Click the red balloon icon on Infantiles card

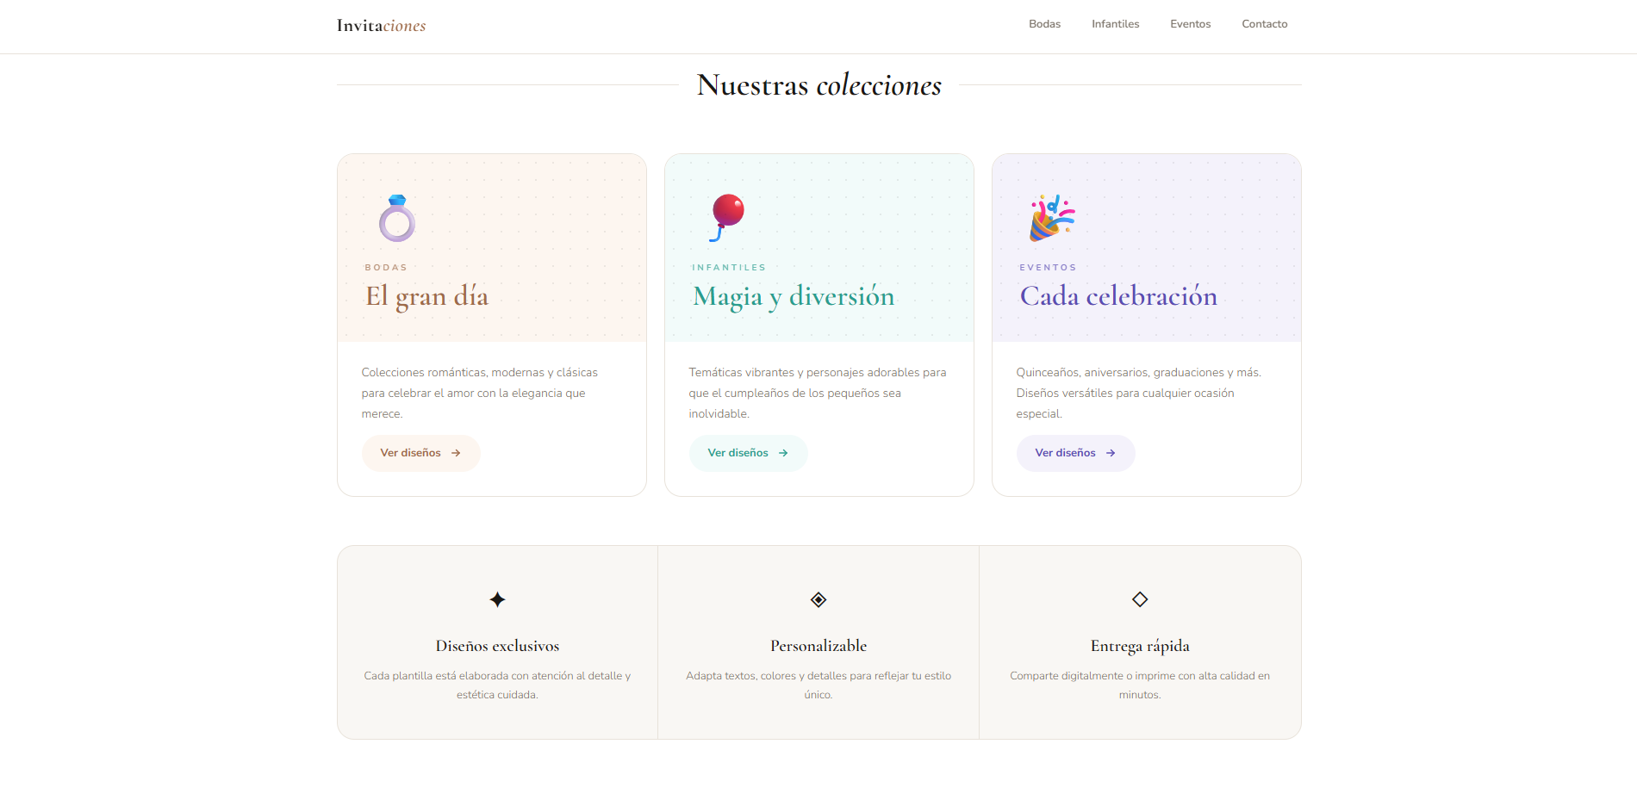click(x=726, y=218)
